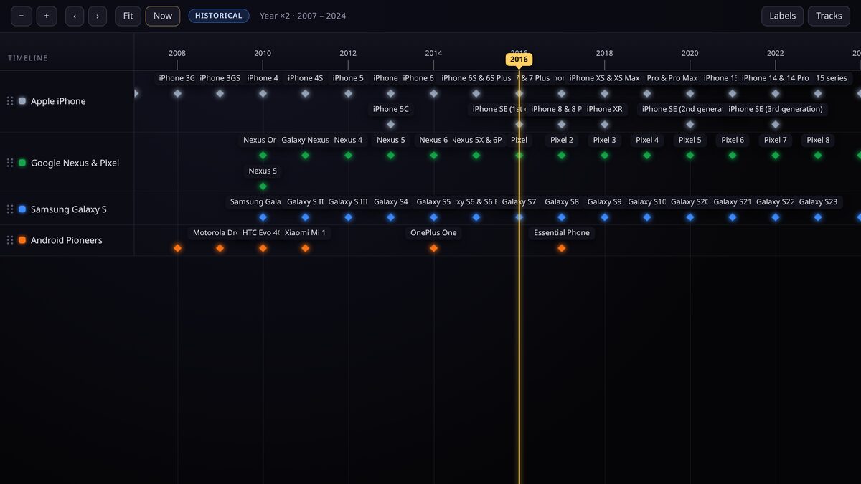Click the Android Pioneers orange swatch

pyautogui.click(x=22, y=240)
